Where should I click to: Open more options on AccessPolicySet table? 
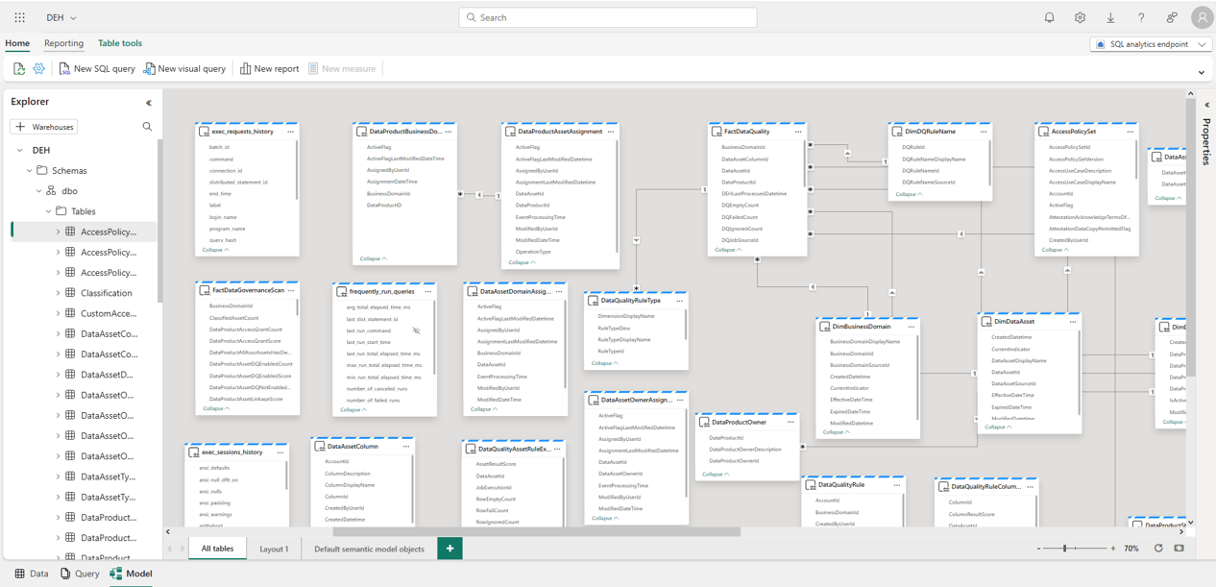(x=1130, y=132)
